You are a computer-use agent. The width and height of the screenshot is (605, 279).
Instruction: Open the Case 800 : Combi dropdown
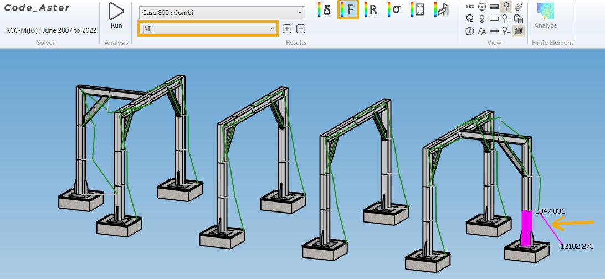coord(222,12)
